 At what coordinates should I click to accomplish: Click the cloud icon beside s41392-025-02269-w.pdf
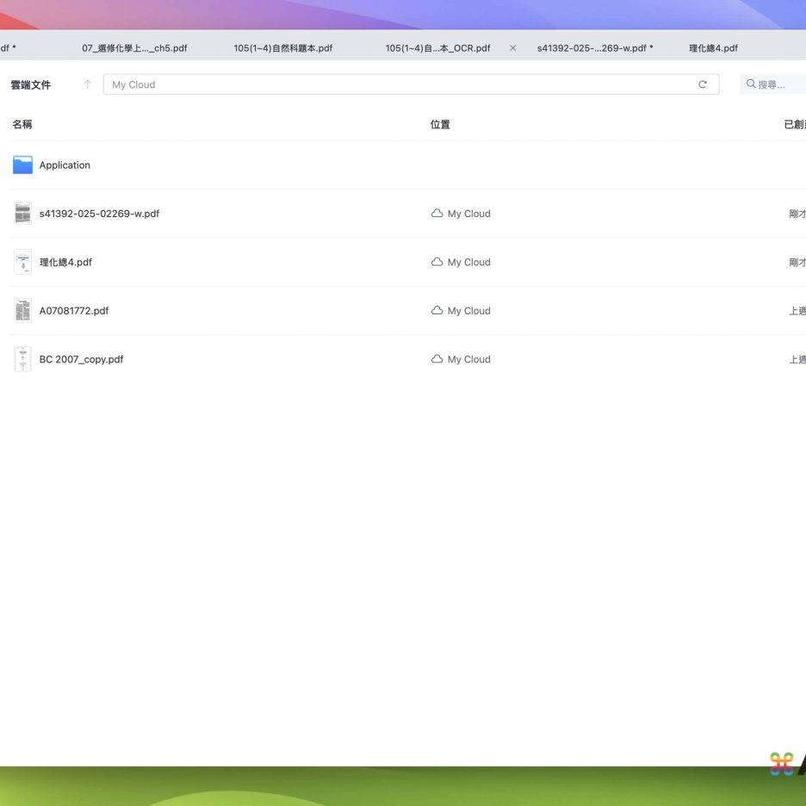(437, 214)
